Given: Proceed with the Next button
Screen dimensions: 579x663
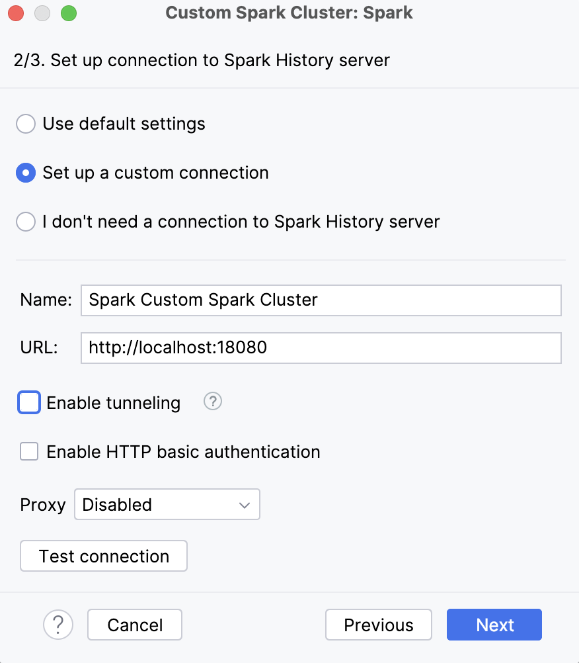Looking at the screenshot, I should [494, 625].
